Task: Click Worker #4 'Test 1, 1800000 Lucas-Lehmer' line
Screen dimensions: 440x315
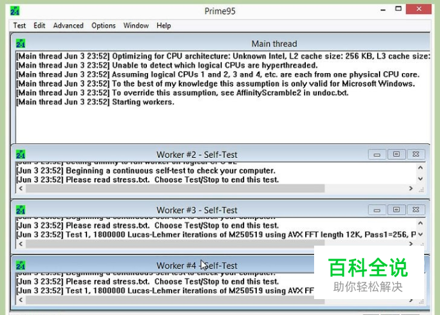Action: click(165, 291)
